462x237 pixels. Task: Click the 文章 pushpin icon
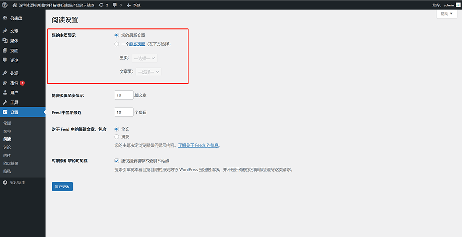pyautogui.click(x=5, y=31)
